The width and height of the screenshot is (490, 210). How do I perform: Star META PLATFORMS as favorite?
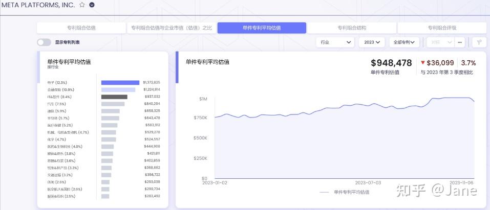click(82, 5)
